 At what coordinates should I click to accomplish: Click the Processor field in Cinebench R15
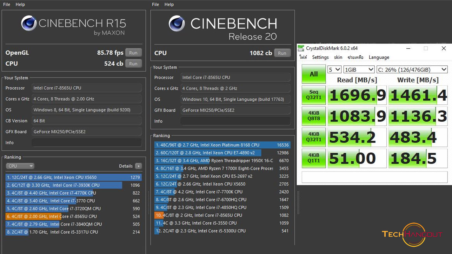tap(86, 88)
